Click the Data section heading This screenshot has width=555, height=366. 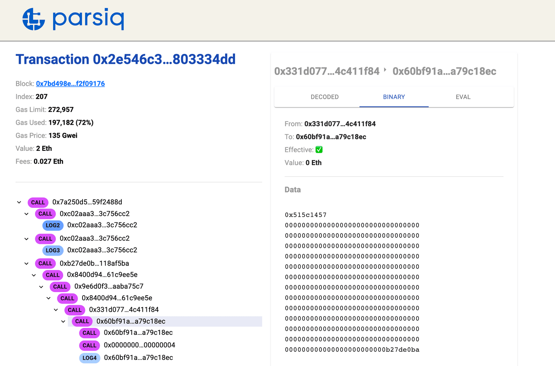293,190
